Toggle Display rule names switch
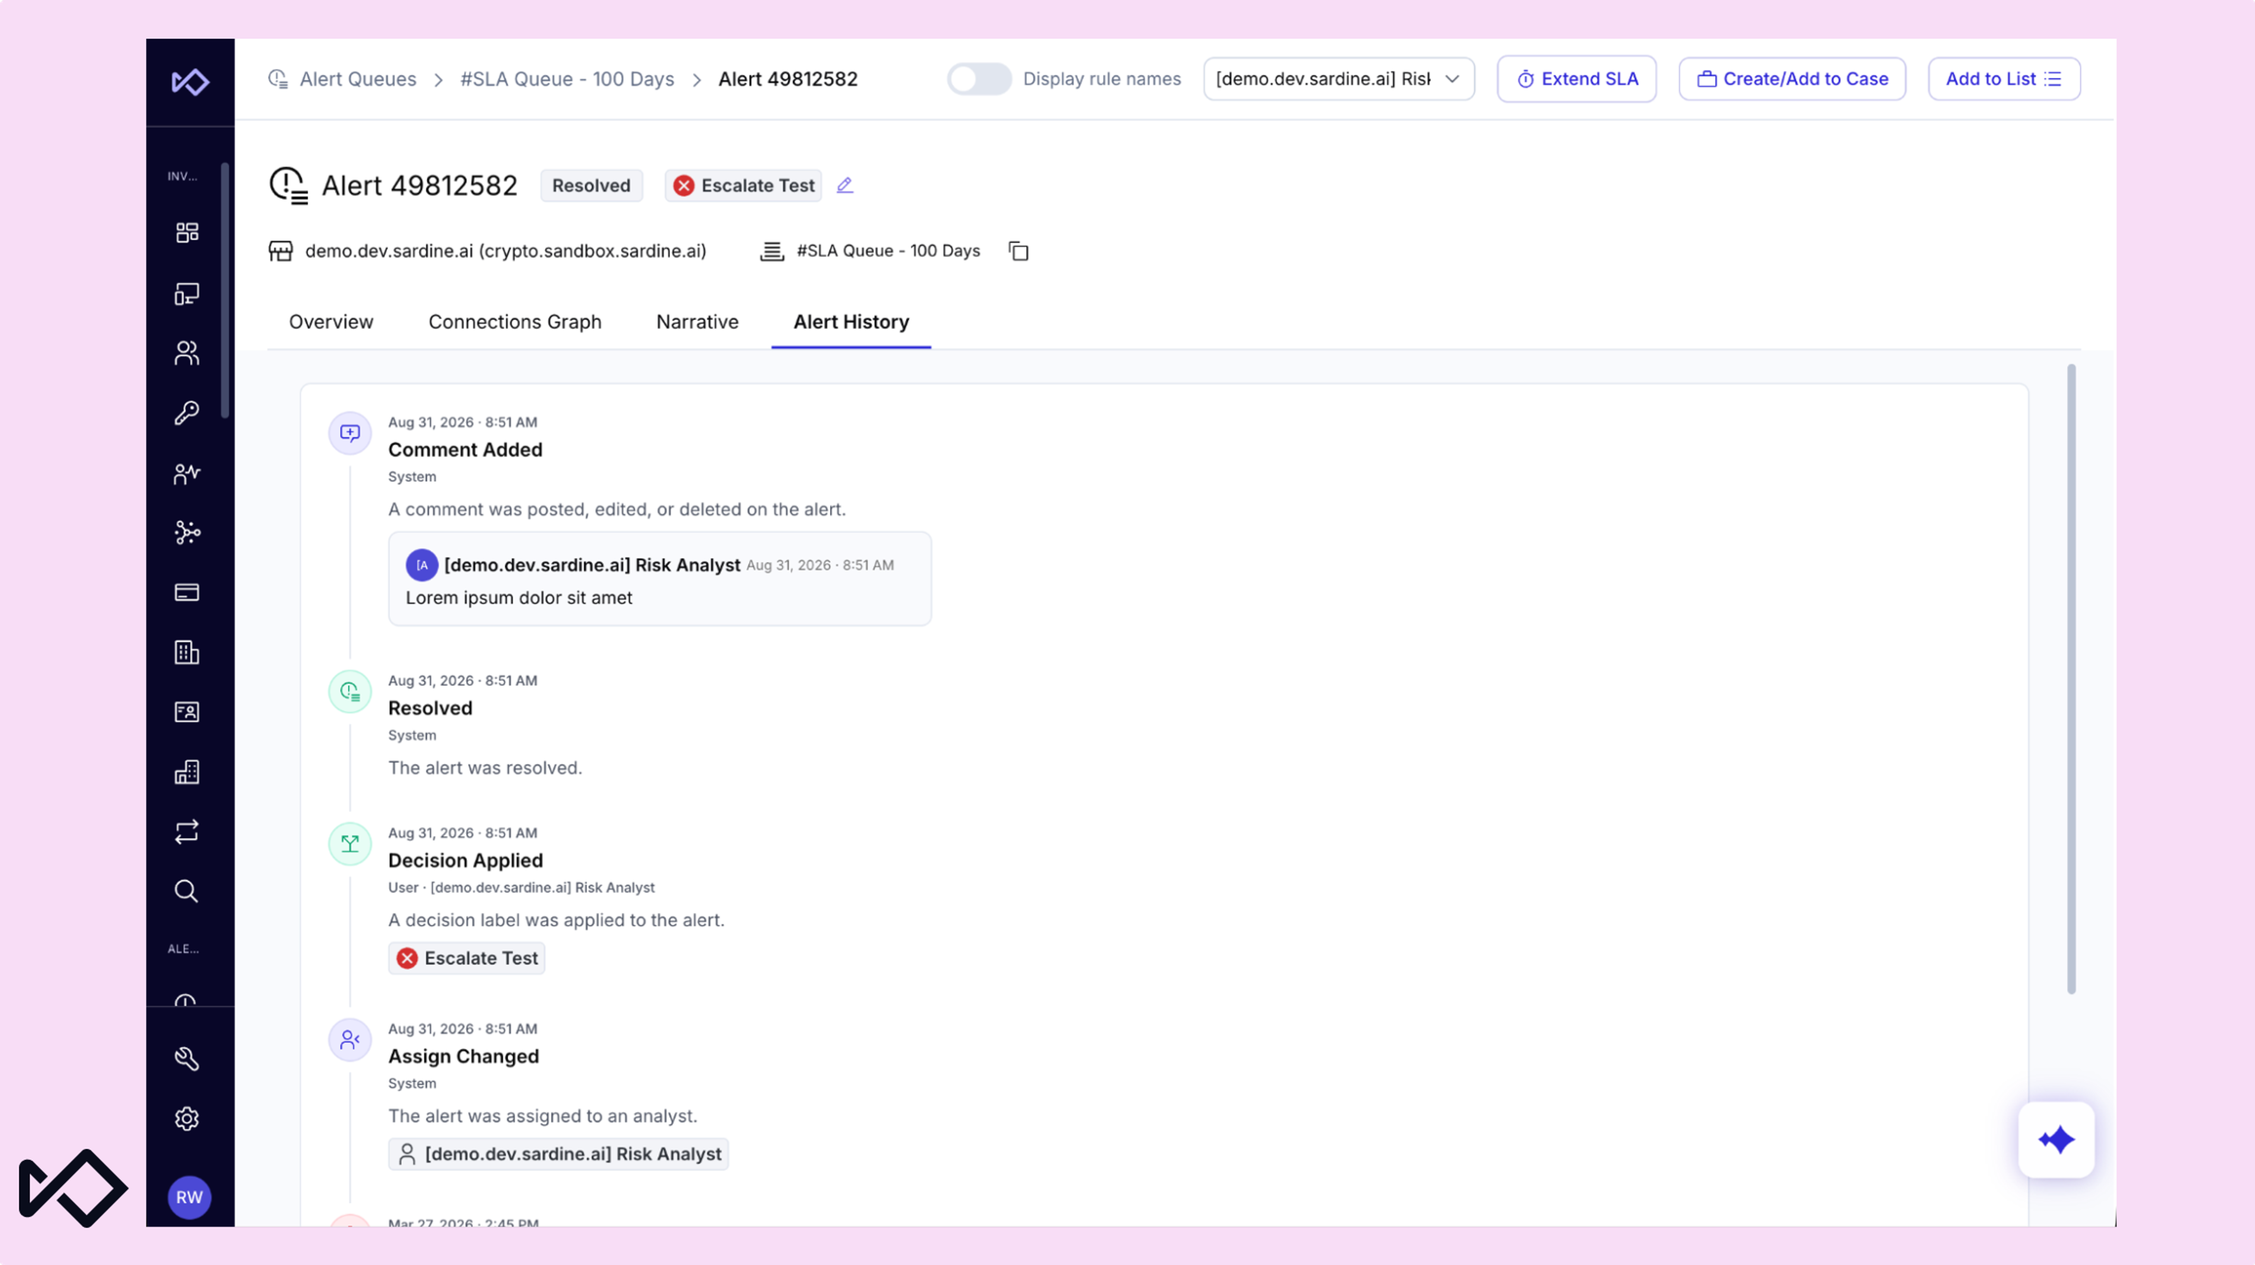Viewport: 2255px width, 1265px height. (980, 79)
